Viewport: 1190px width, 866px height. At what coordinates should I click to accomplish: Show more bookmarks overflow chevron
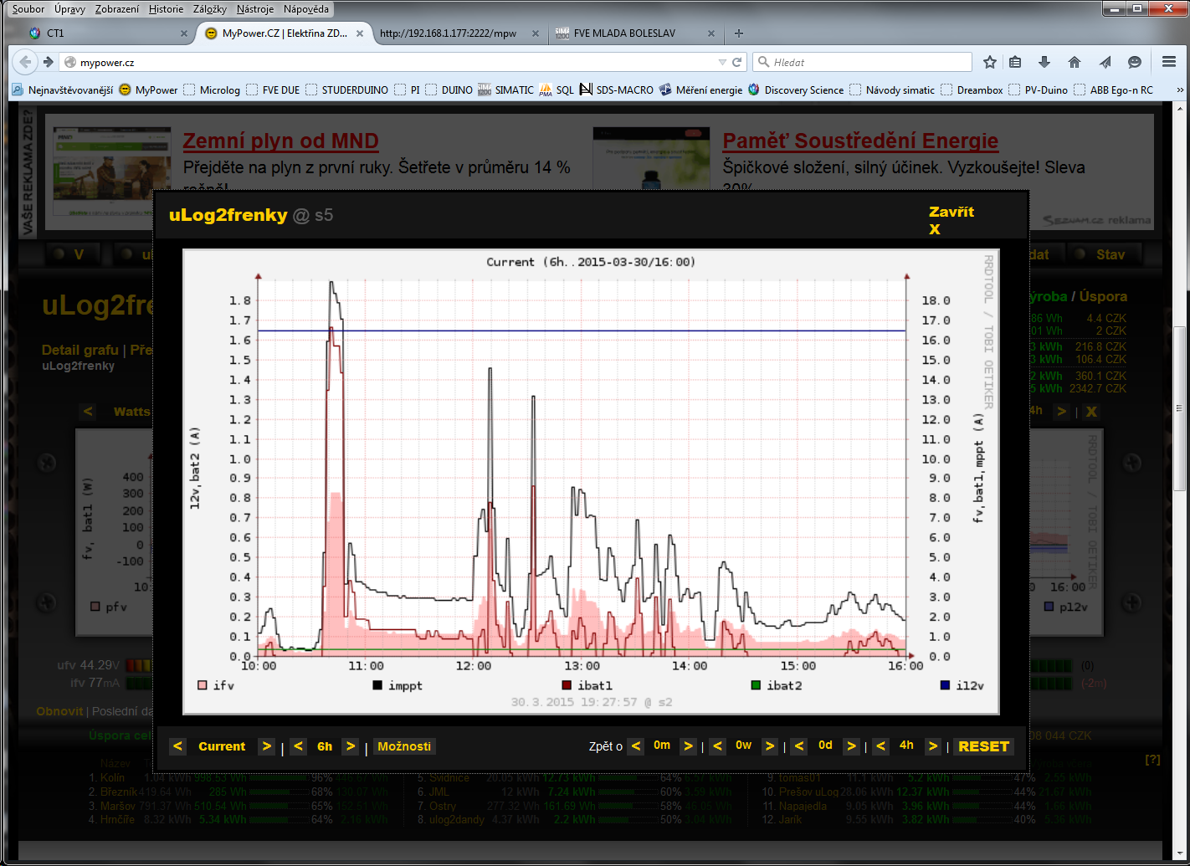click(1180, 90)
